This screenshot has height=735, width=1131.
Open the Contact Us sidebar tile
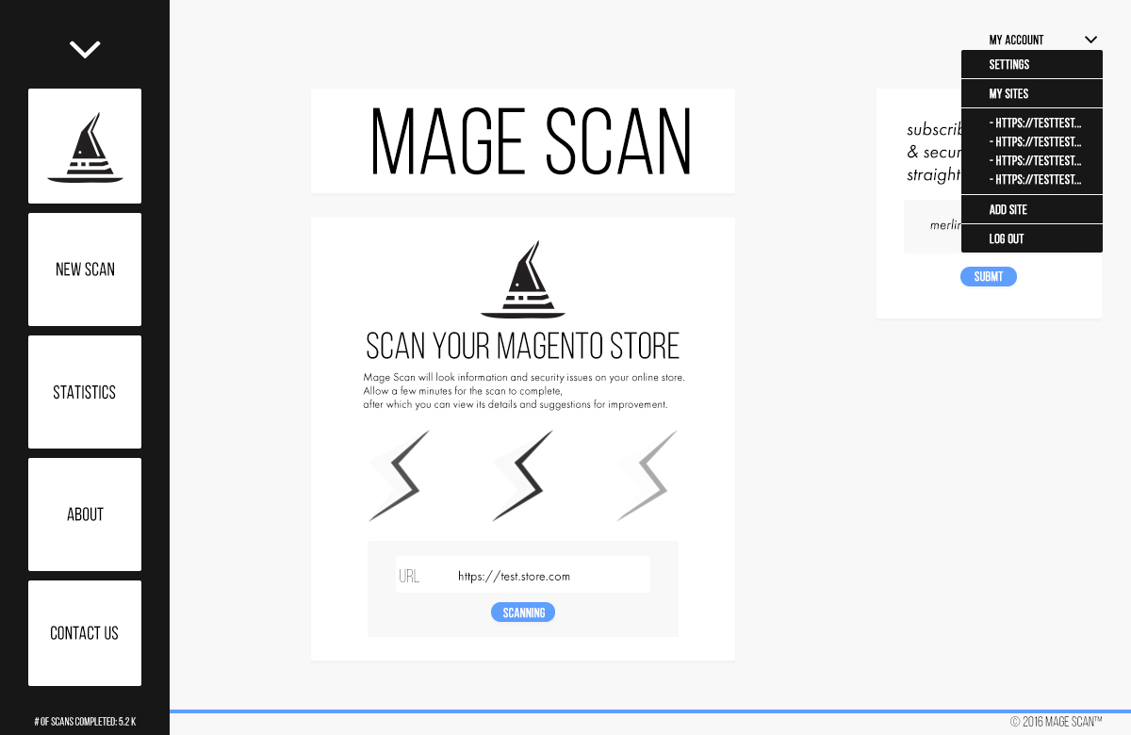tap(85, 633)
